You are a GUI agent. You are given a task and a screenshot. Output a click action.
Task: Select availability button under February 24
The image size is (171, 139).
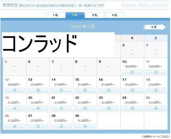[x=132, y=108]
